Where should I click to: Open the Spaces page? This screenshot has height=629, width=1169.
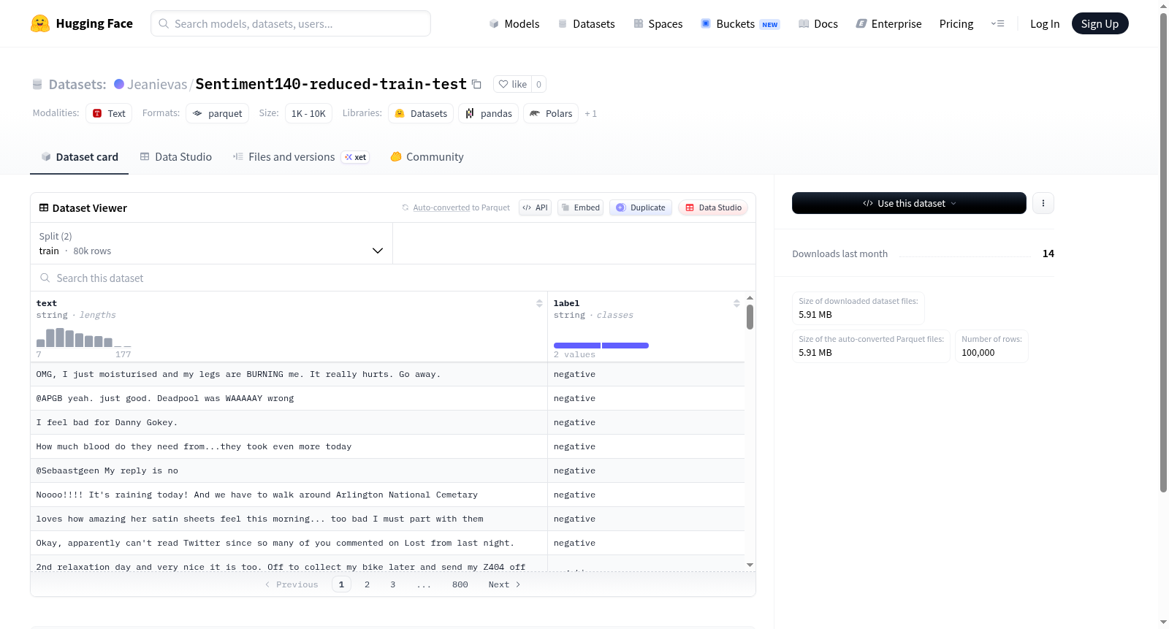(x=658, y=23)
